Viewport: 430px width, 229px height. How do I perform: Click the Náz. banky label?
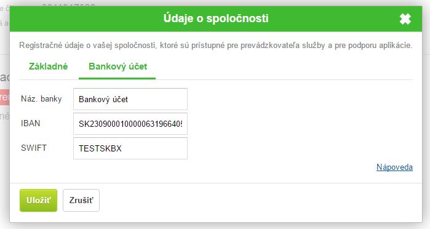(41, 99)
